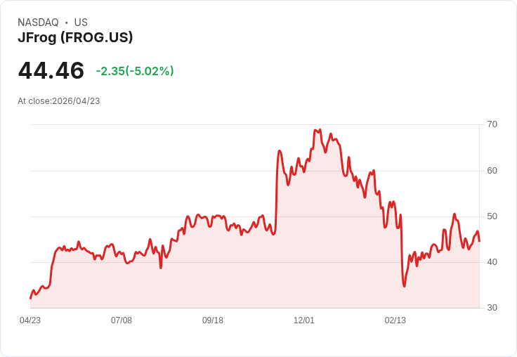Select the 12/01 date on x-axis
Image resolution: width=517 pixels, height=357 pixels.
(304, 320)
